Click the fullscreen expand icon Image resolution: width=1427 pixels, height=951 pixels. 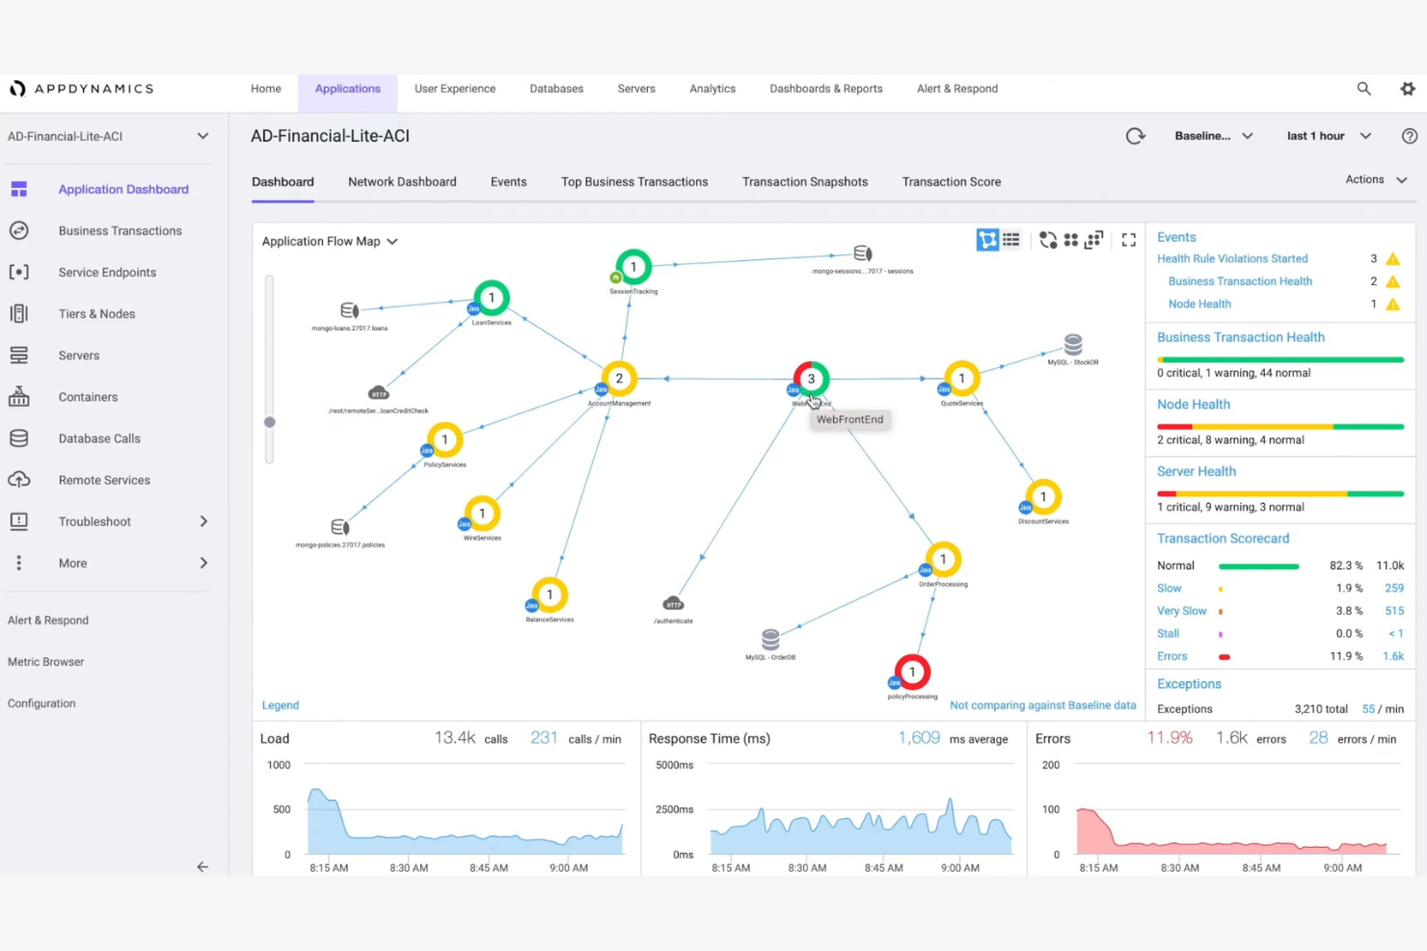pyautogui.click(x=1129, y=240)
